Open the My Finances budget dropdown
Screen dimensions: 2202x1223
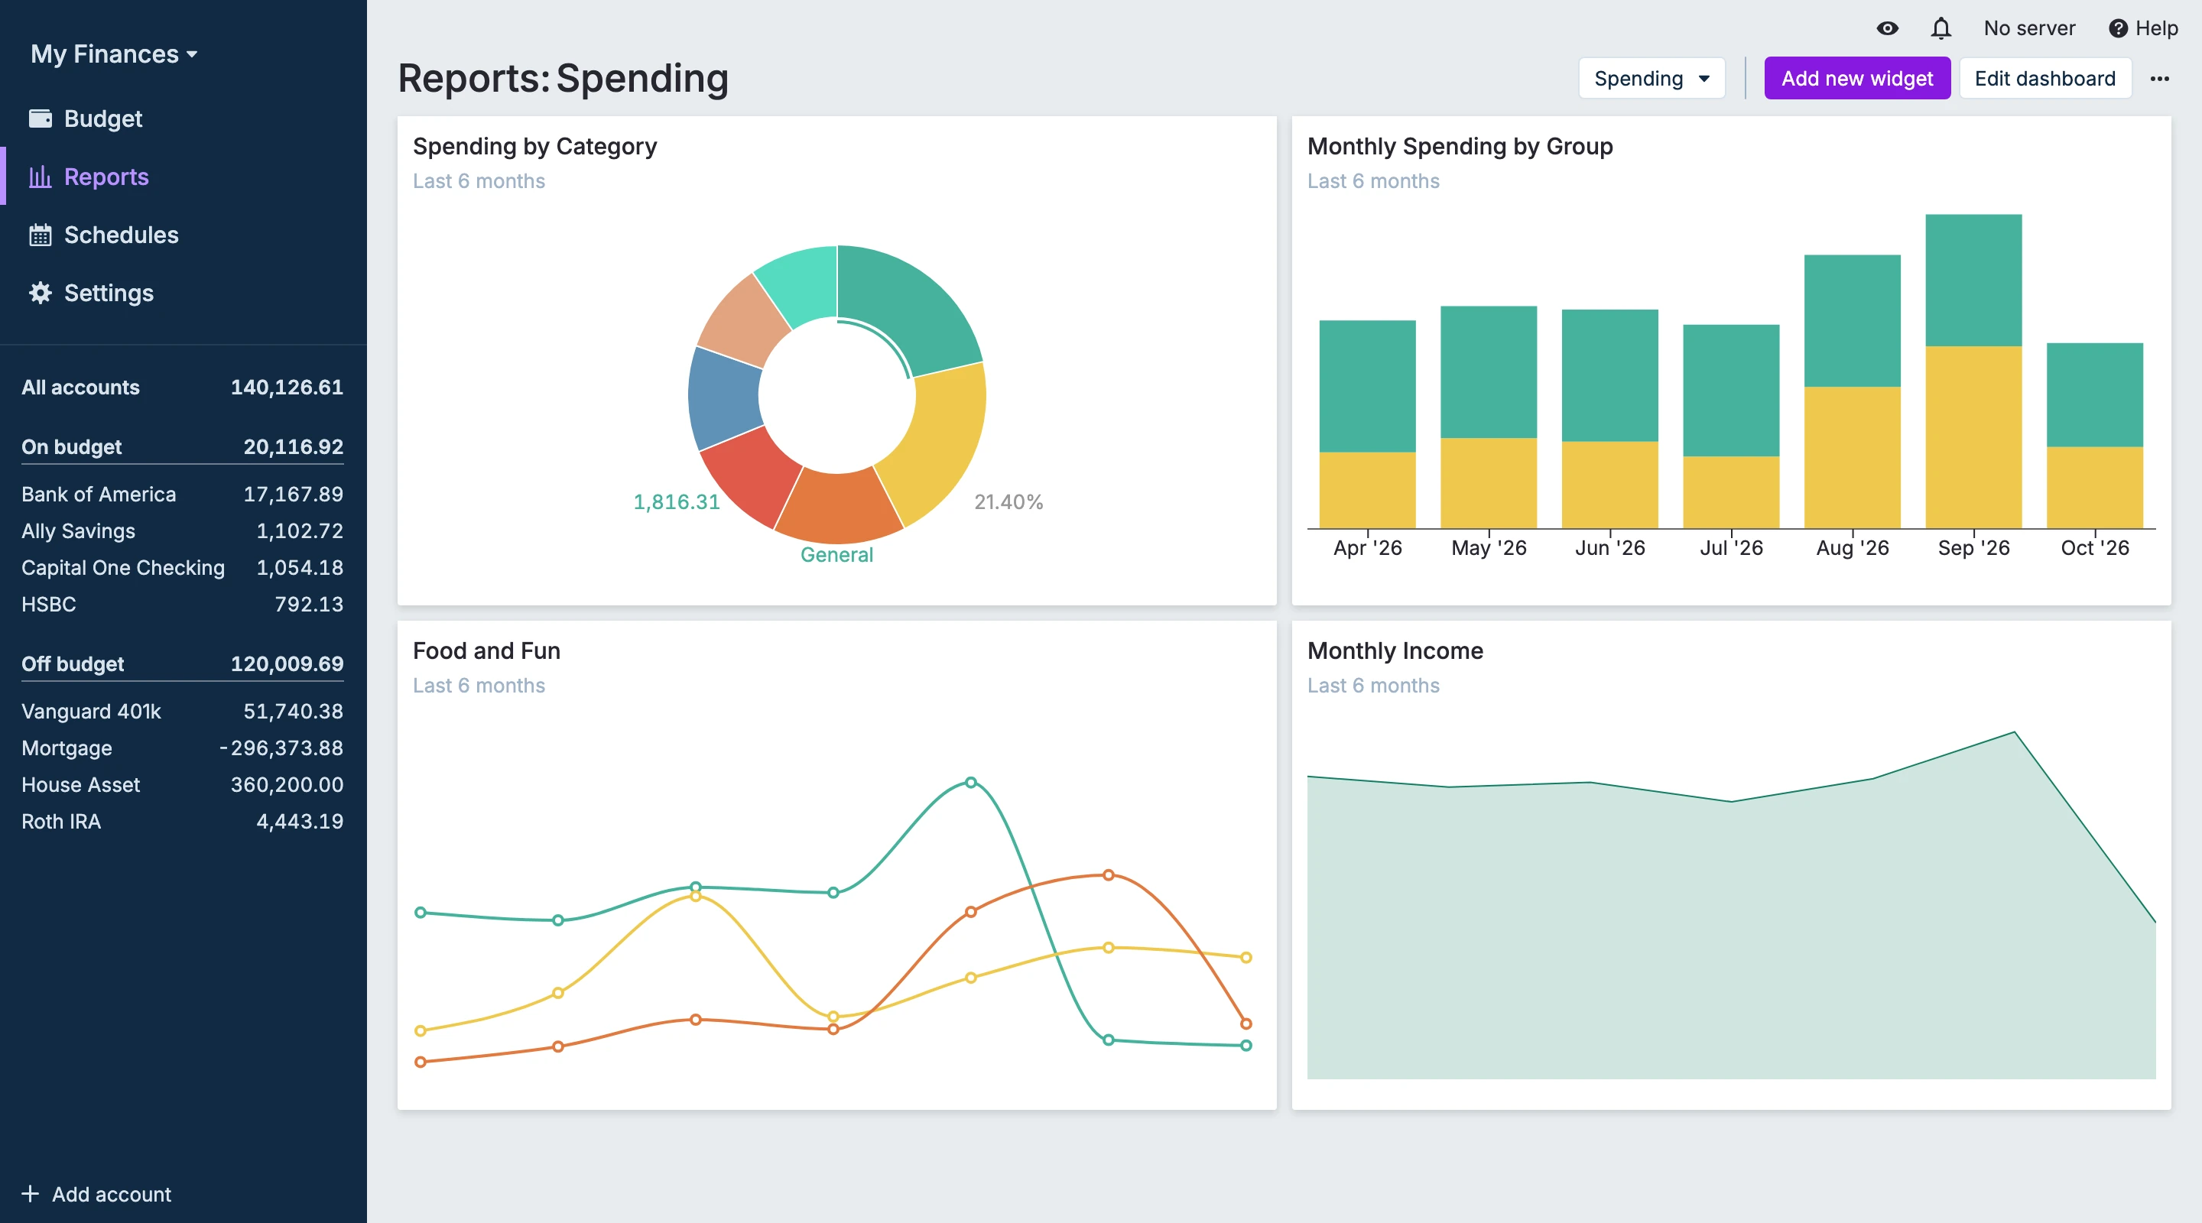pyautogui.click(x=114, y=54)
